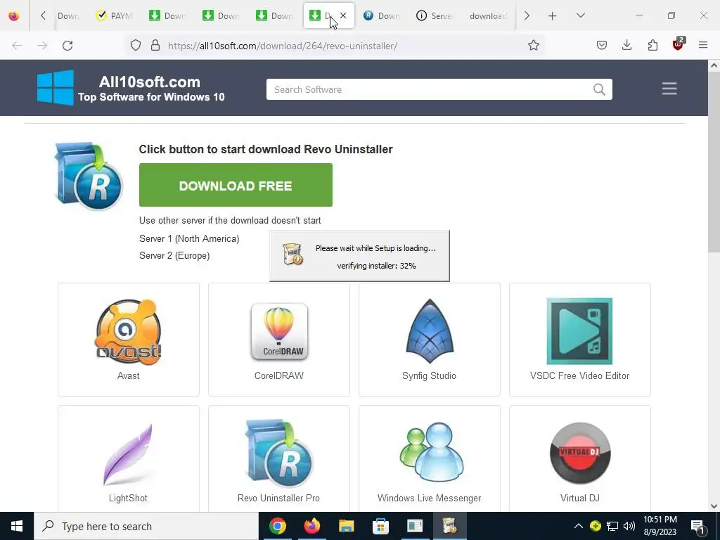Bookmark this page with the star icon

pos(533,46)
